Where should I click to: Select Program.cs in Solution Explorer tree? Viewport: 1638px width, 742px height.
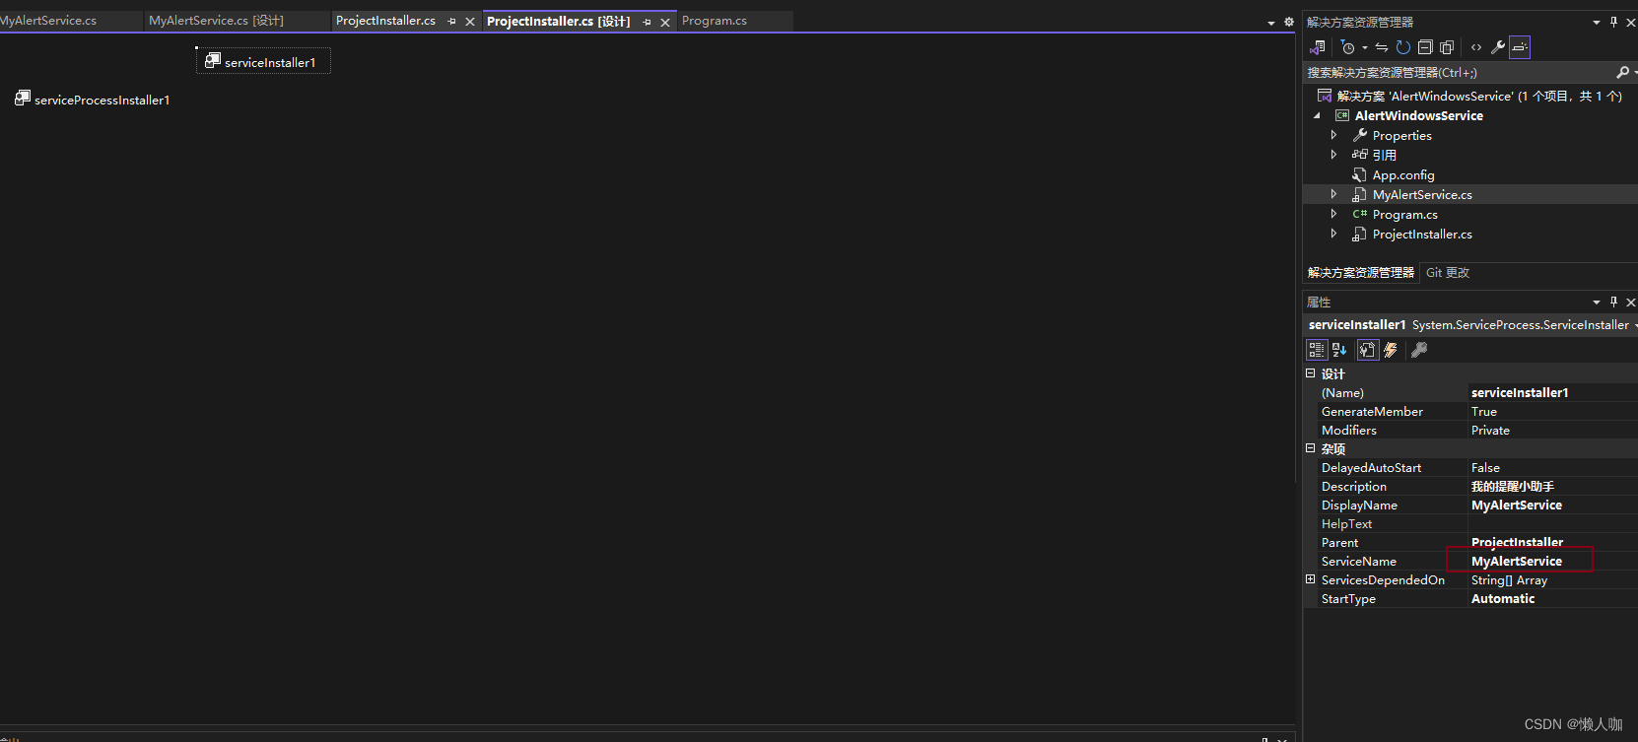pyautogui.click(x=1404, y=214)
